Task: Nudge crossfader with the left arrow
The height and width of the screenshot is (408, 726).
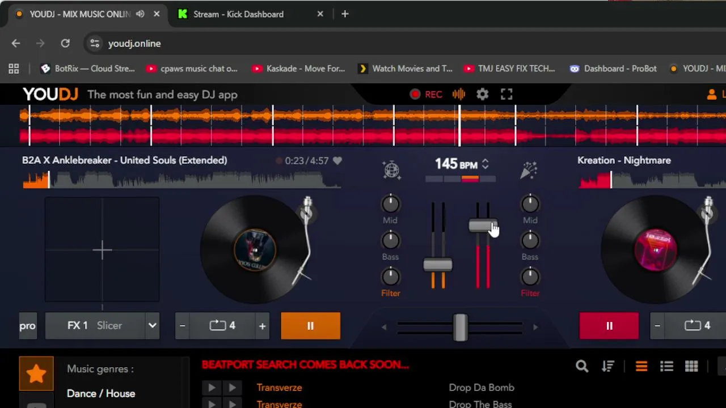Action: point(384,327)
